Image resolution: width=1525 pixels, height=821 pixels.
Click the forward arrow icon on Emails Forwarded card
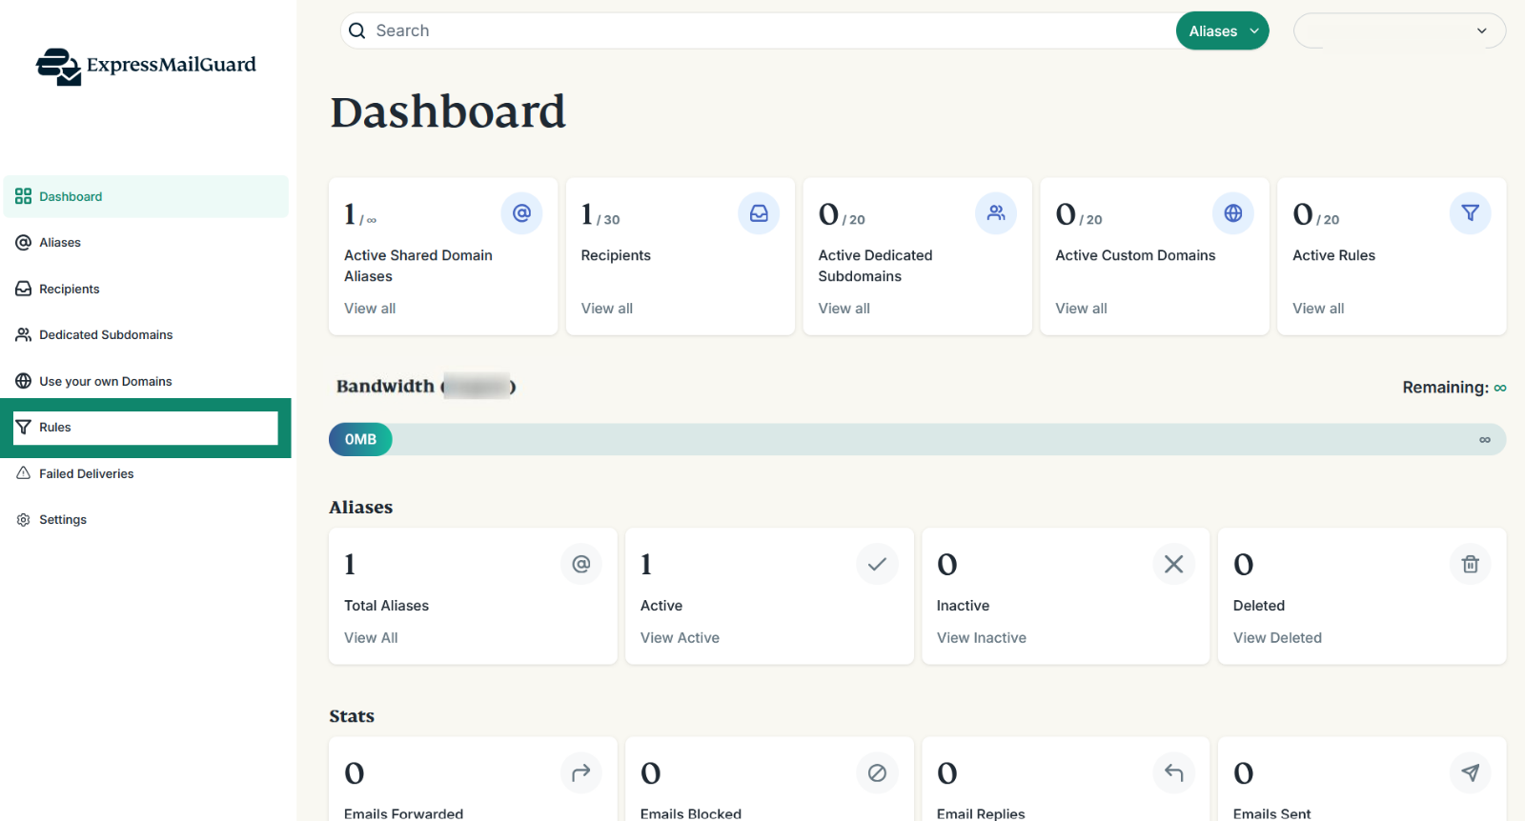click(581, 772)
